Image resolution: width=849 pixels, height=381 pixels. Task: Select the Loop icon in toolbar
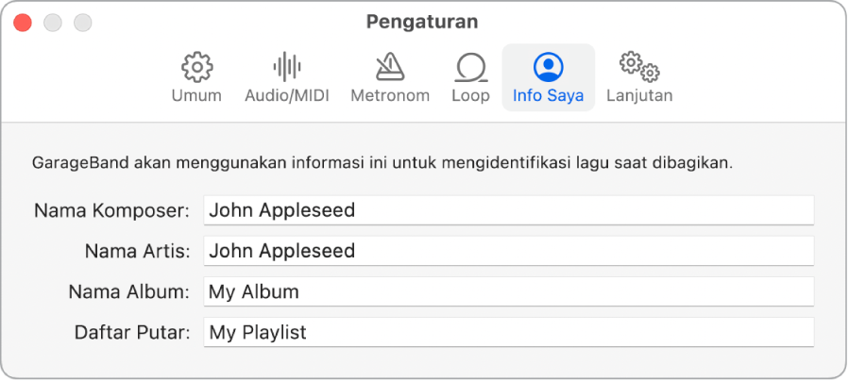point(470,67)
